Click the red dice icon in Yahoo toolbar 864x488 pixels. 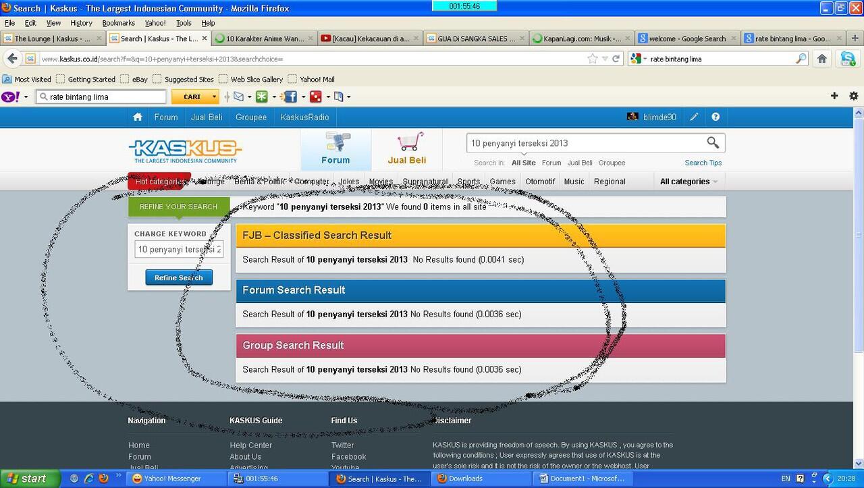coord(315,97)
